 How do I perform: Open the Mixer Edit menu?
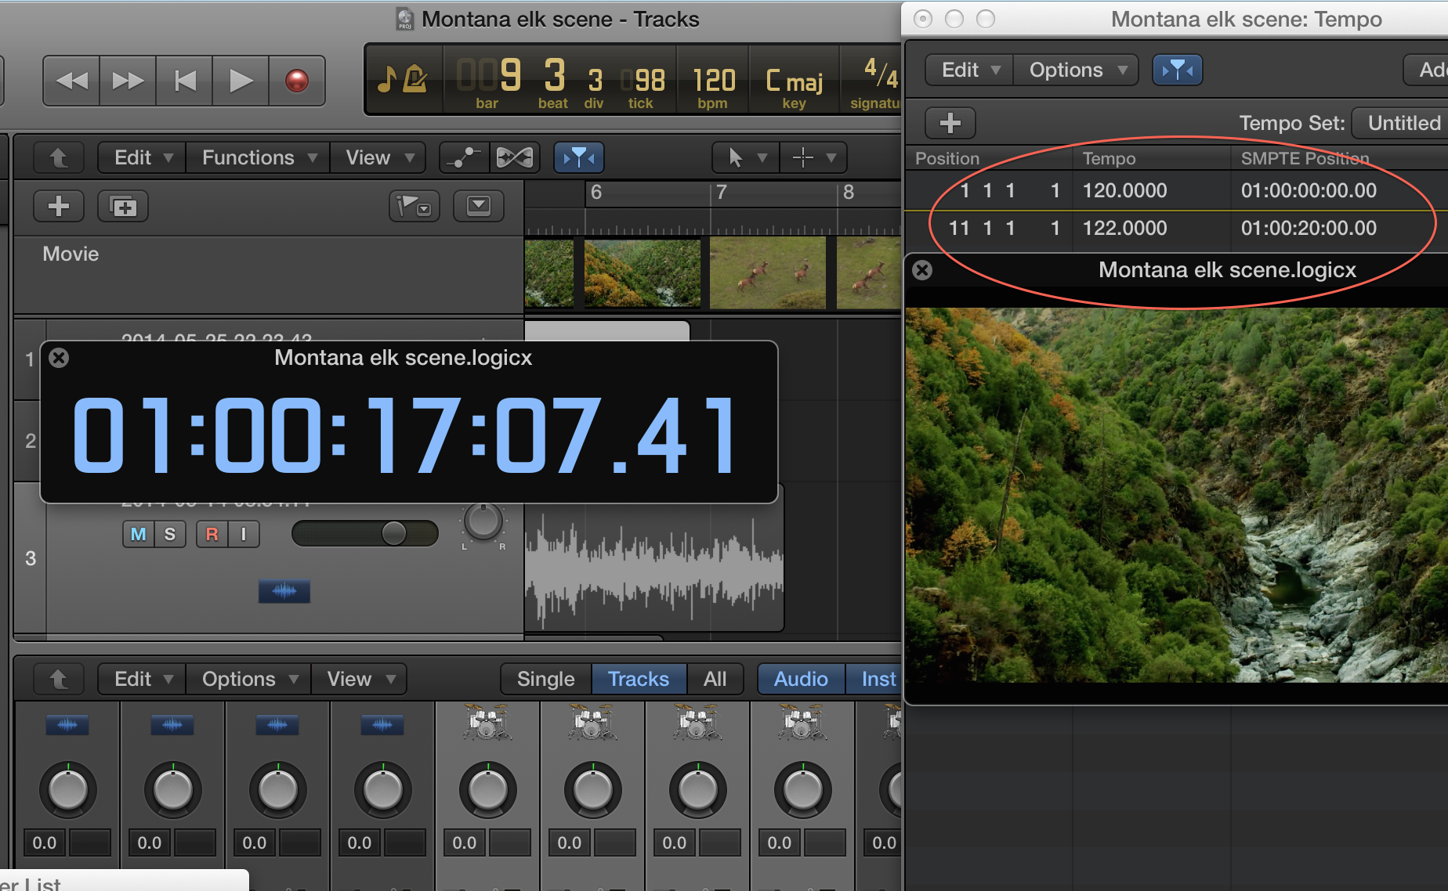143,679
